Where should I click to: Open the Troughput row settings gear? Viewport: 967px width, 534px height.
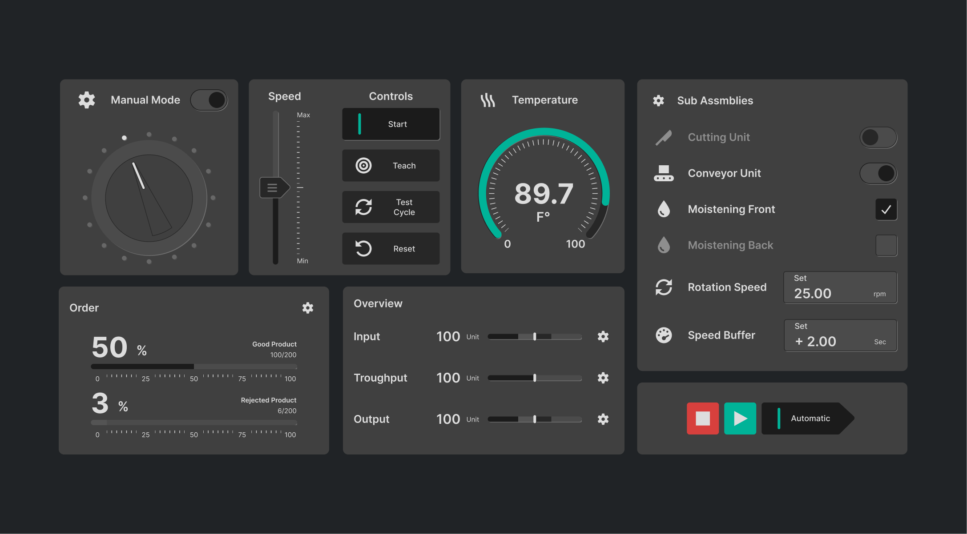pyautogui.click(x=603, y=378)
